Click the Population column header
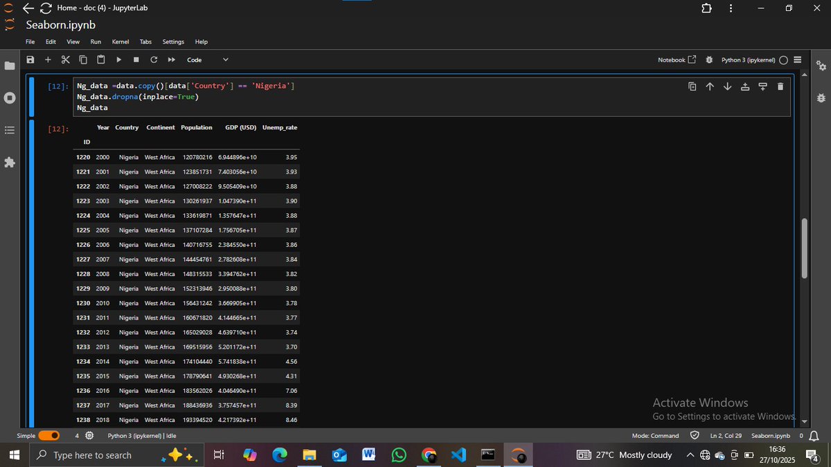Image resolution: width=831 pixels, height=467 pixels. [197, 127]
